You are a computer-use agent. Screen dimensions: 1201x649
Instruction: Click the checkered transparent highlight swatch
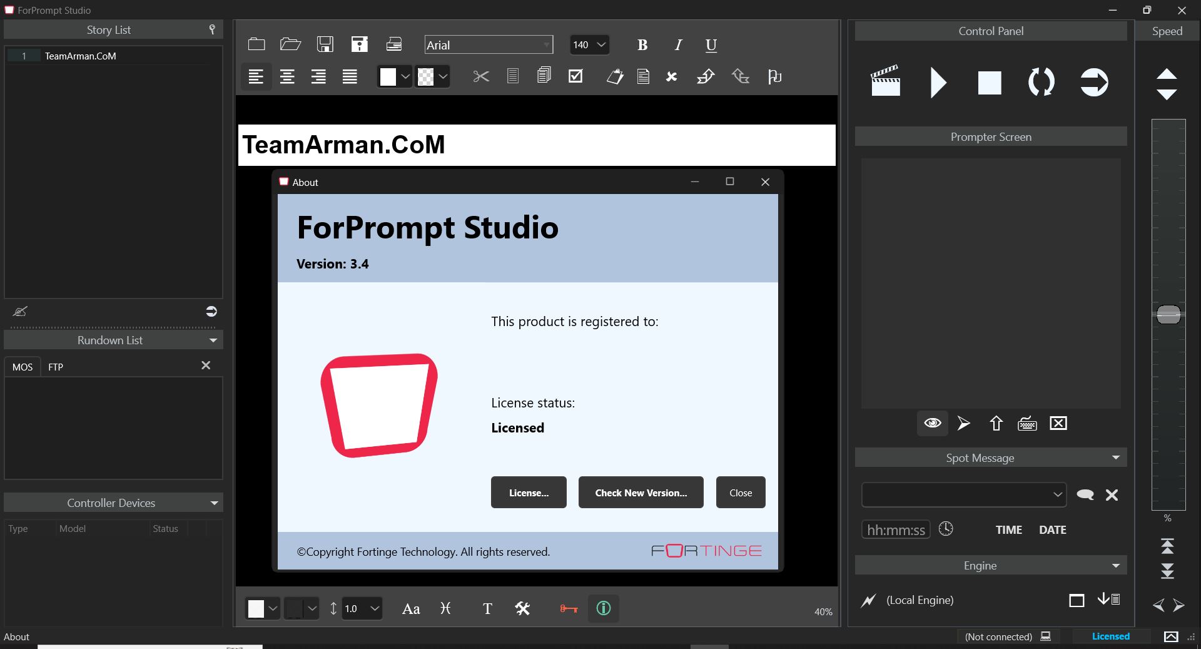coord(425,77)
